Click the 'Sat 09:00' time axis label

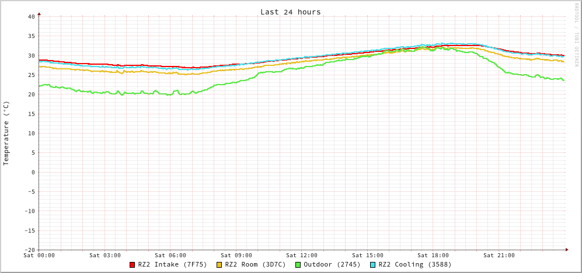coord(236,255)
